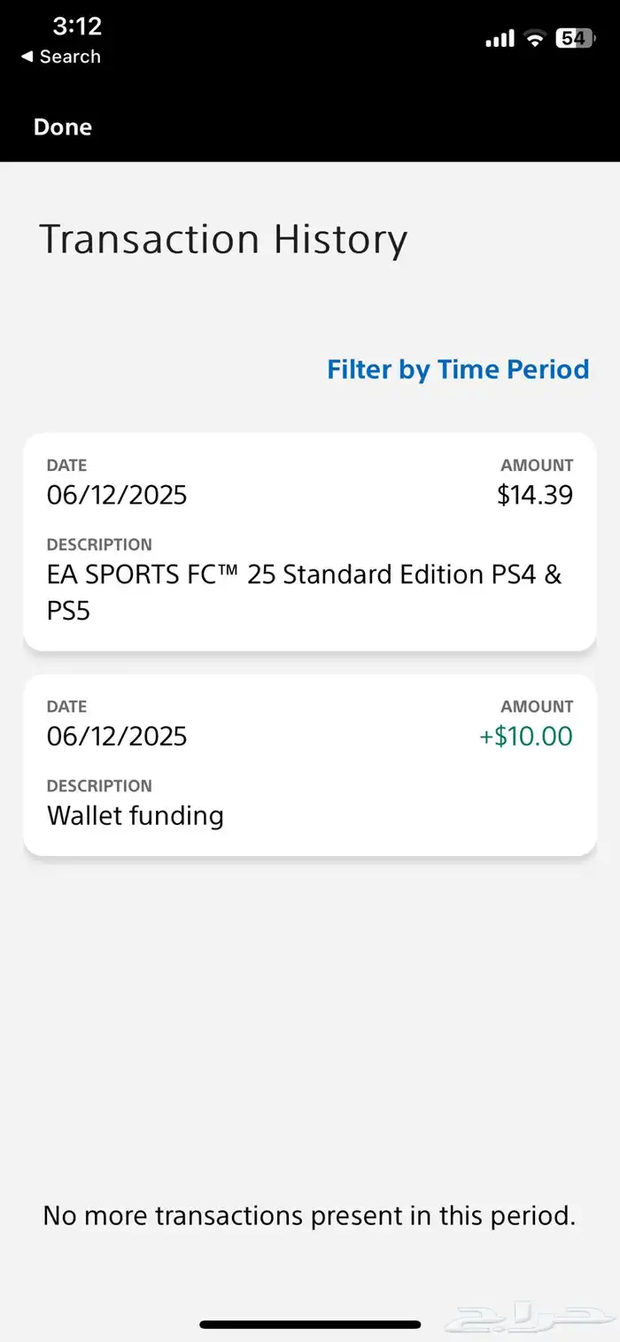Tap the Wi-Fi status icon

534,38
